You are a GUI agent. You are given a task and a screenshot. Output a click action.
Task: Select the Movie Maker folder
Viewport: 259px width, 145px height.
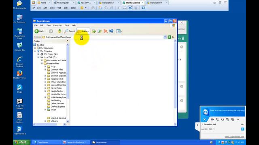point(56,88)
